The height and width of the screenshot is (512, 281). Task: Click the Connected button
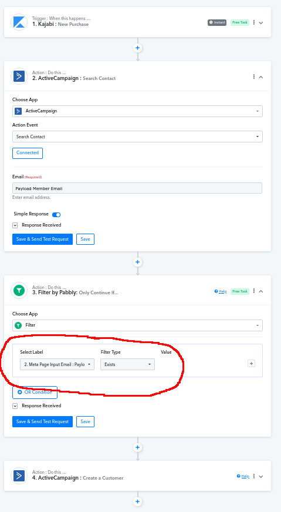[28, 153]
